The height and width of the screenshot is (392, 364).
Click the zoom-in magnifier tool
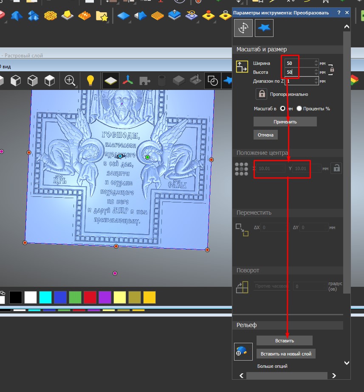70,81
